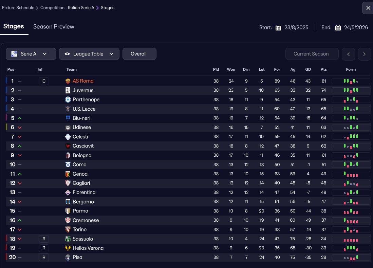373x268 pixels.
Task: Go to the next season arrow
Action: coord(365,54)
